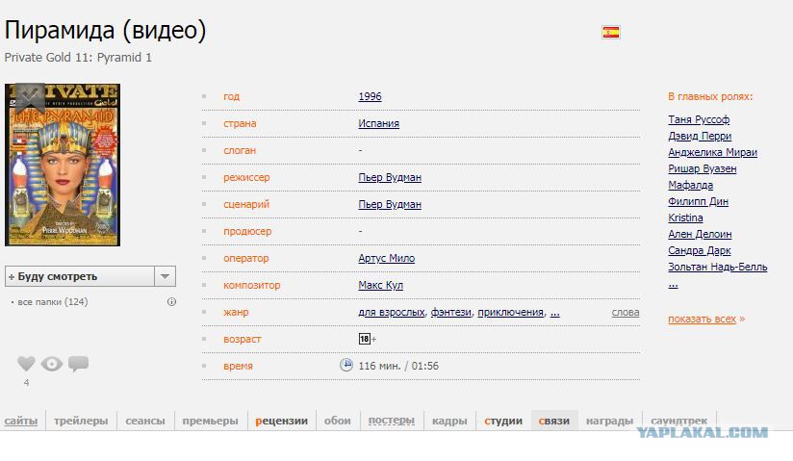Click the info icon beside folders
The height and width of the screenshot is (461, 793).
coord(171,301)
